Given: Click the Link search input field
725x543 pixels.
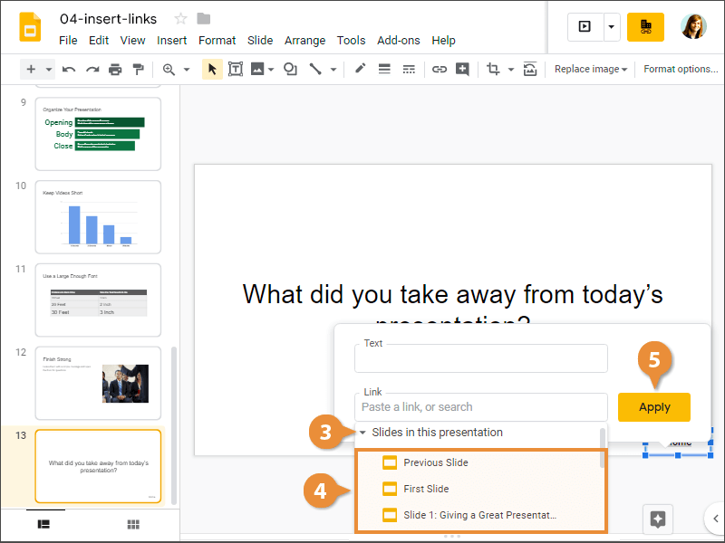Looking at the screenshot, I should tap(480, 407).
